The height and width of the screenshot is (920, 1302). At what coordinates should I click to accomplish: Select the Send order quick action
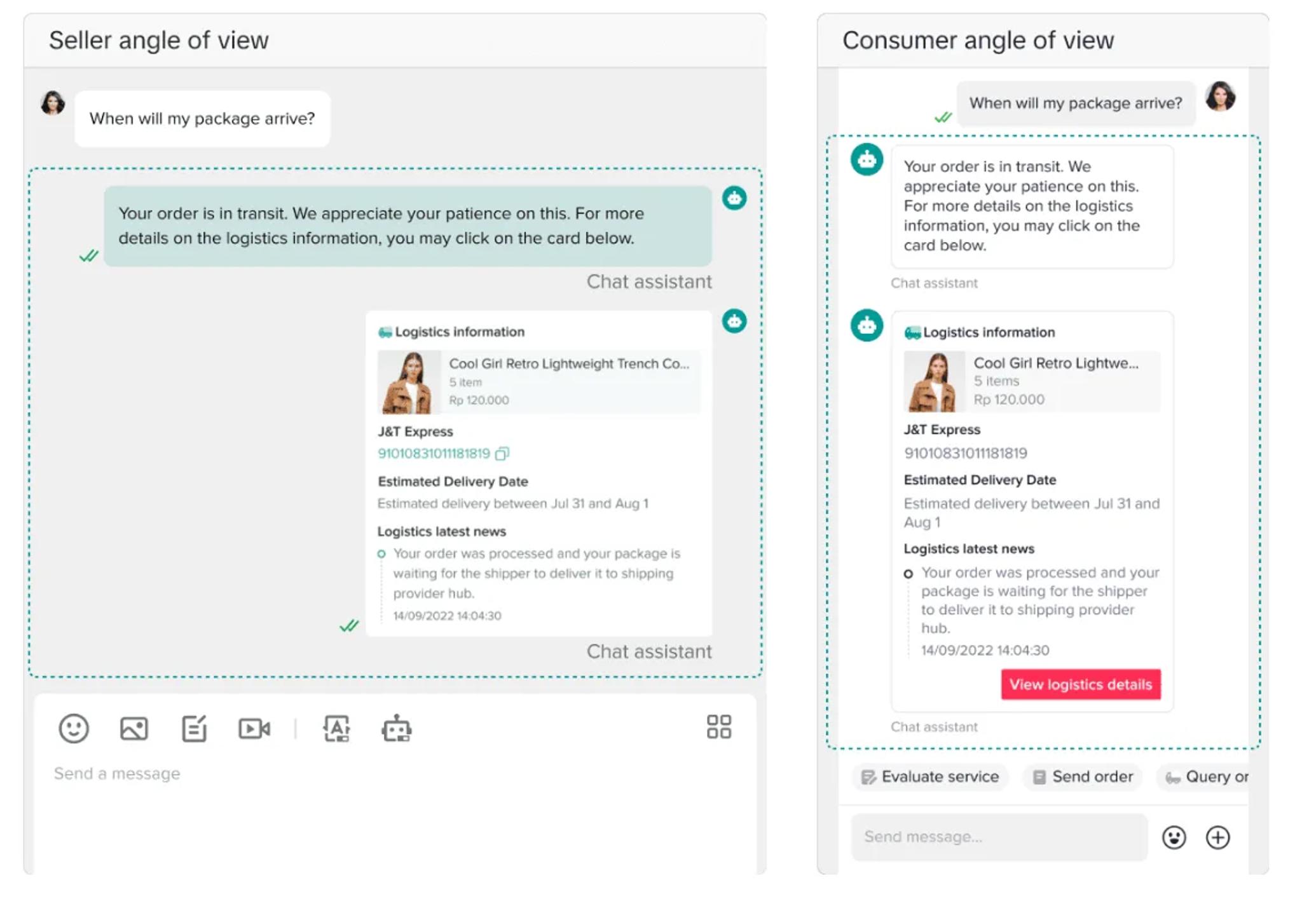[1083, 776]
